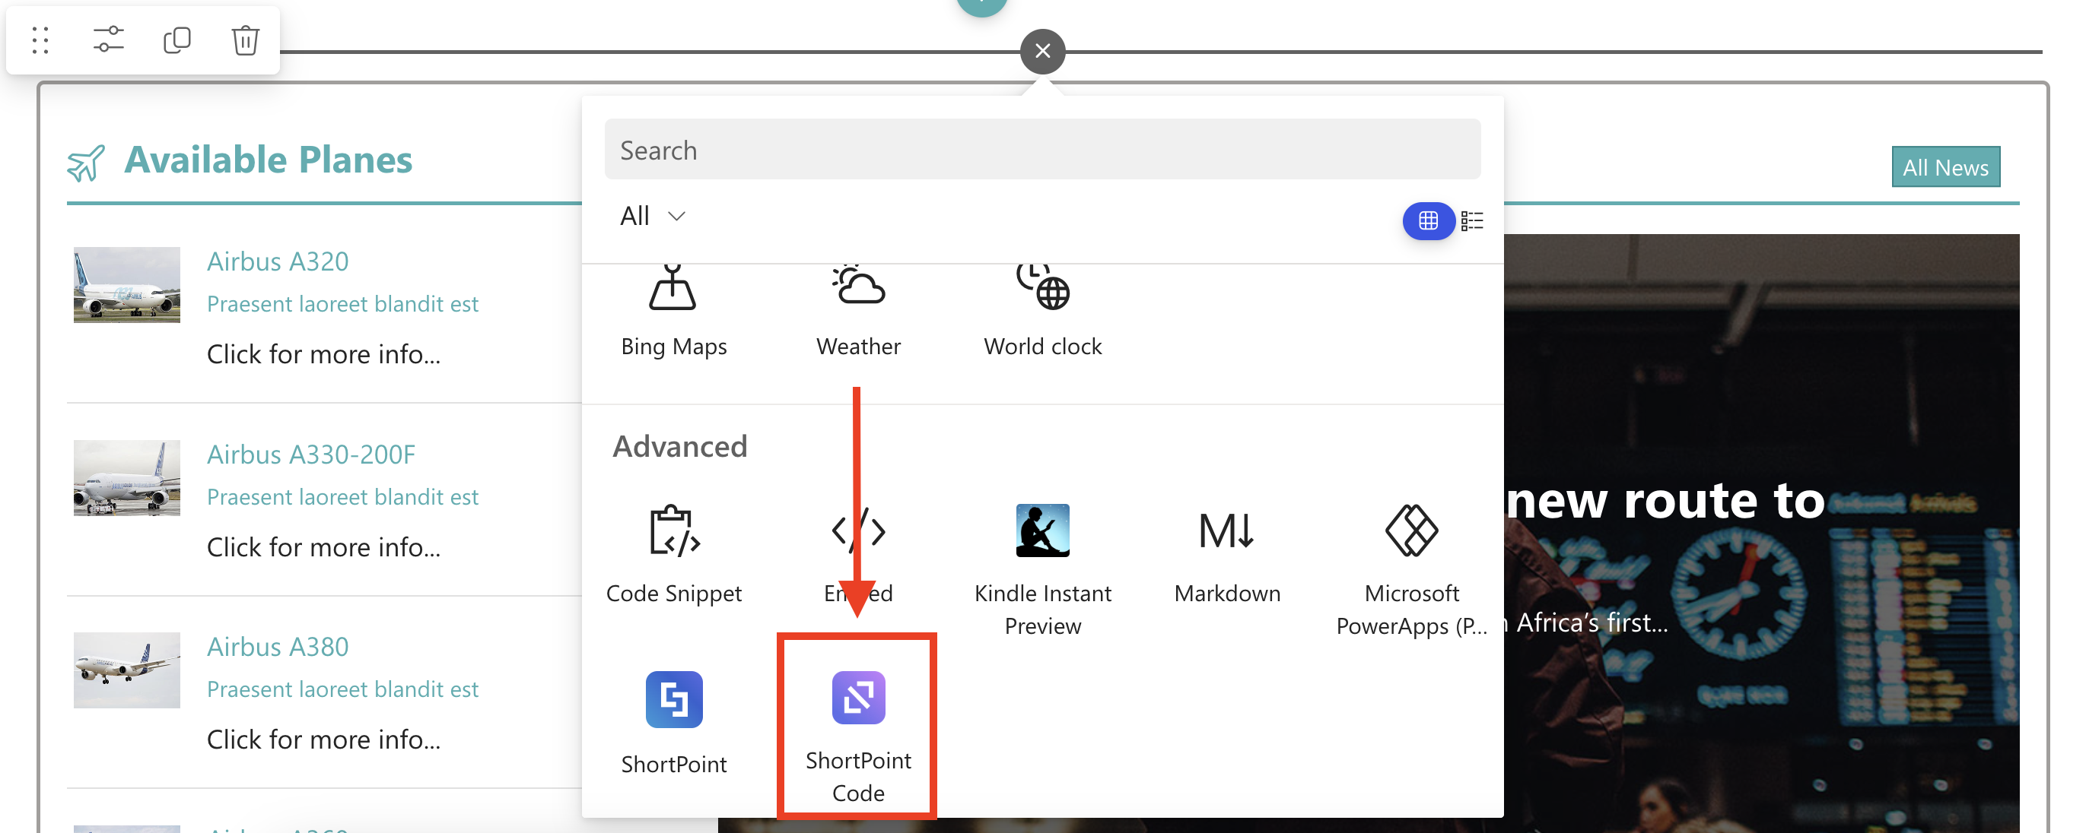This screenshot has height=833, width=2086.
Task: Click the Airbus A380 plane thumbnail
Action: (x=127, y=670)
